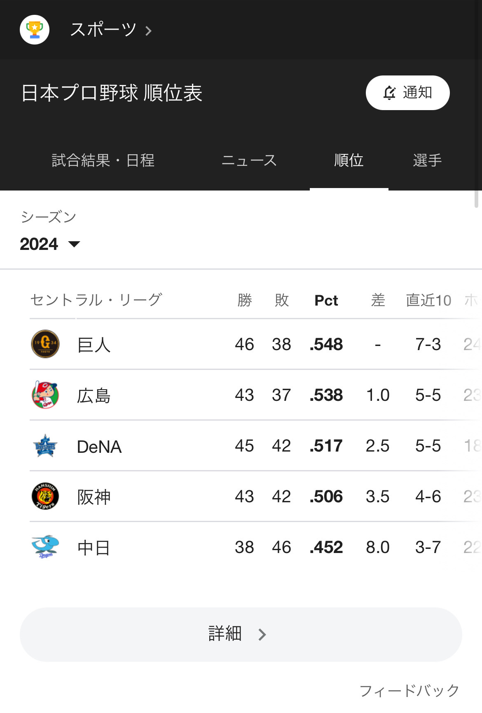Sort by the Pct column header
482x713 pixels.
pyautogui.click(x=326, y=300)
